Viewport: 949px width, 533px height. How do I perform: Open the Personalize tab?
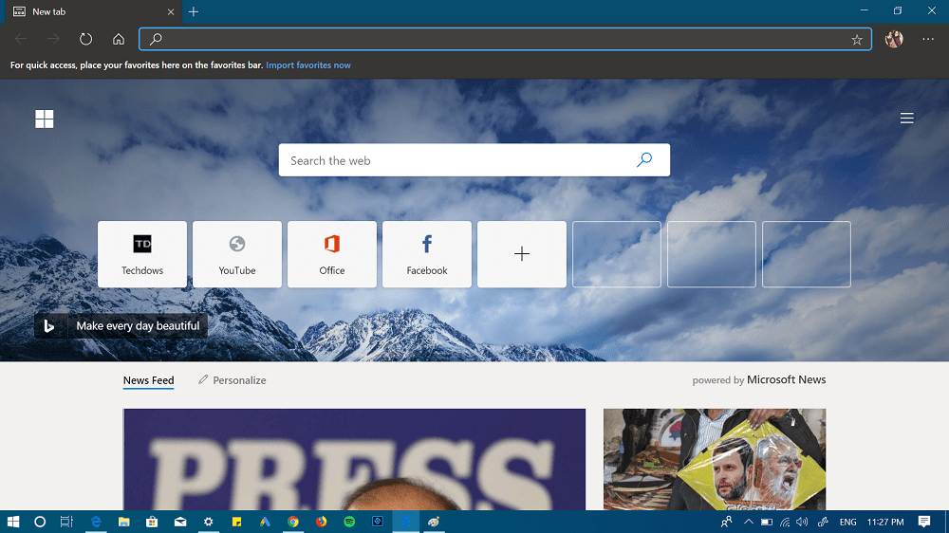(233, 380)
